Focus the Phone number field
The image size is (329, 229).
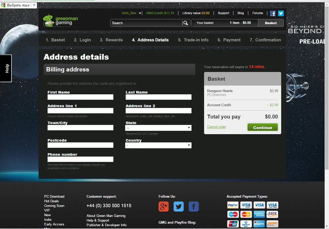[x=80, y=159]
